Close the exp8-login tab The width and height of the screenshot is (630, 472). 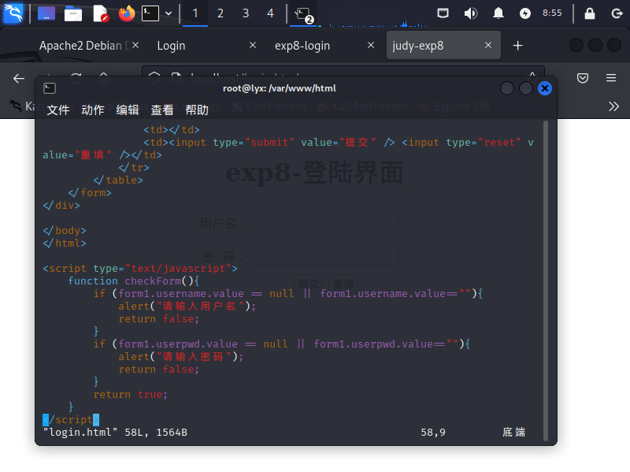coord(371,45)
